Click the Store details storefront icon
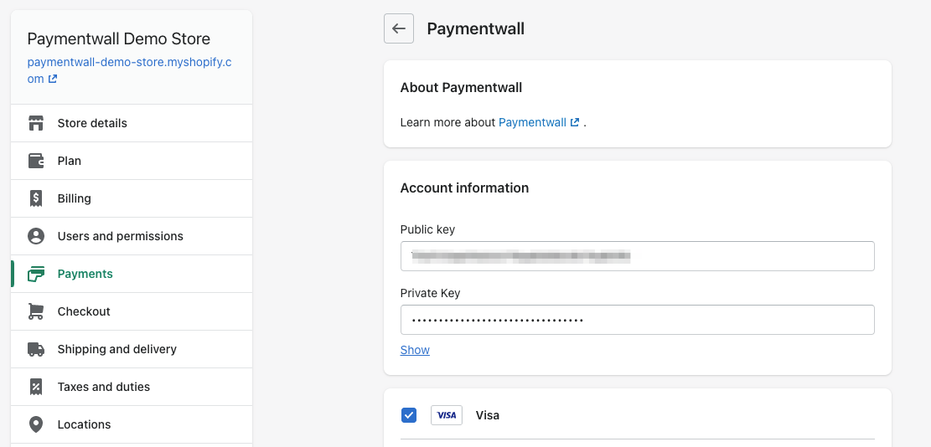The height and width of the screenshot is (447, 931). (36, 123)
